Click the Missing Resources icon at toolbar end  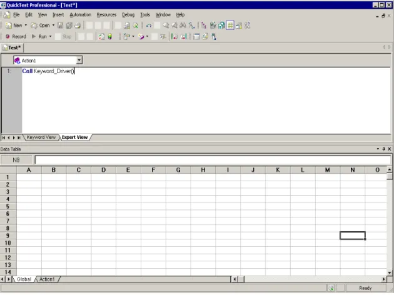point(247,26)
